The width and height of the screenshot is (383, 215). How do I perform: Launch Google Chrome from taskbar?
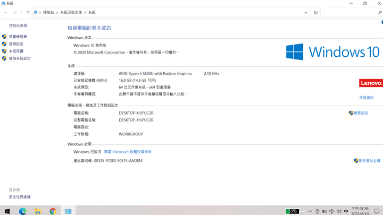(x=53, y=211)
